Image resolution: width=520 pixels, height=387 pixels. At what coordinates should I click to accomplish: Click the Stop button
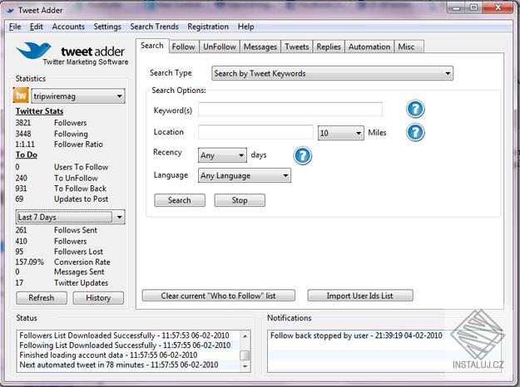click(x=240, y=200)
